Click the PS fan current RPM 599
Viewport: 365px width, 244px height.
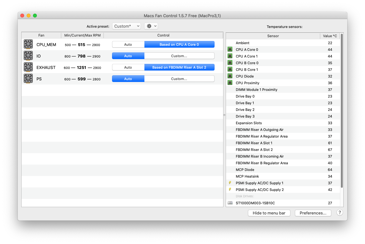click(x=82, y=79)
